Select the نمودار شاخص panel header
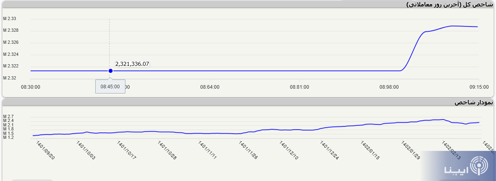496x181 pixels. point(473,102)
